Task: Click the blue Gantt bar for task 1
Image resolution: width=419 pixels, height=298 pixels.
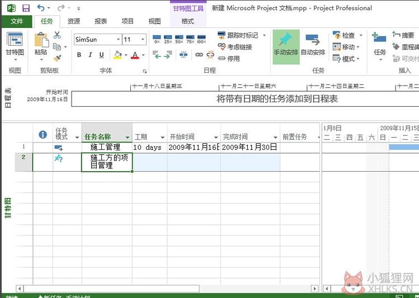Action: (404, 147)
